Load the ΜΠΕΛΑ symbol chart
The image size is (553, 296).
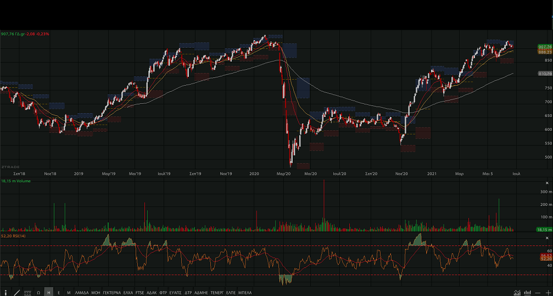tap(244, 293)
